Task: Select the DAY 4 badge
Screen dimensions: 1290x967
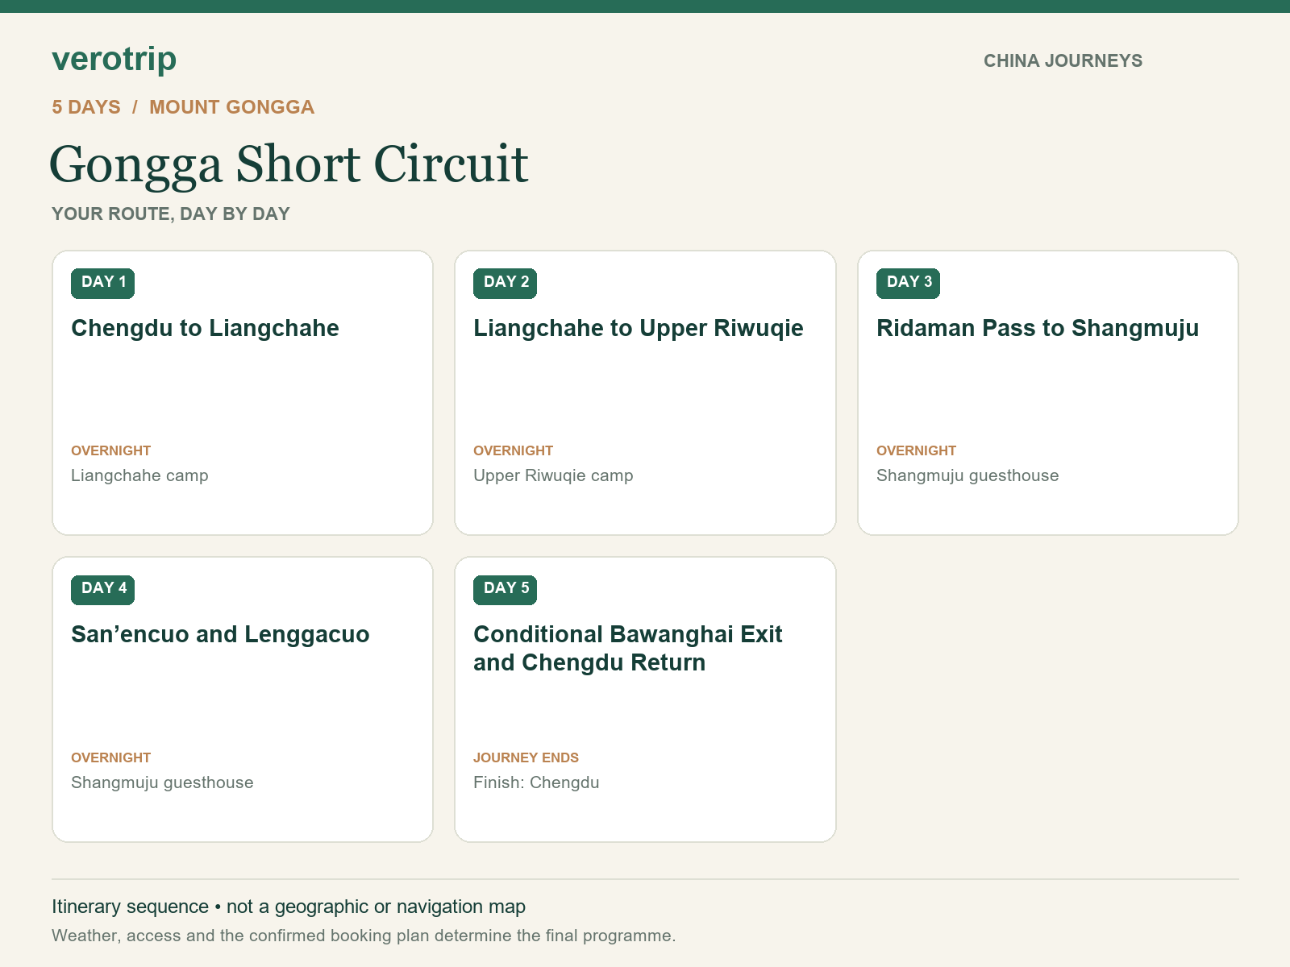Action: [x=102, y=589]
